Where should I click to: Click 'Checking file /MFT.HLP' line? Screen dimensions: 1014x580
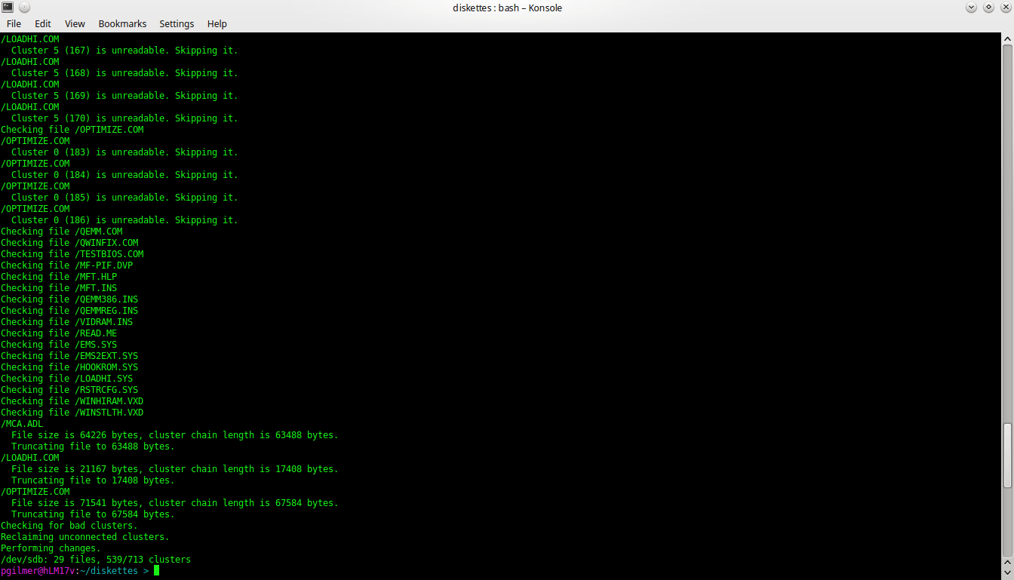pyautogui.click(x=59, y=277)
